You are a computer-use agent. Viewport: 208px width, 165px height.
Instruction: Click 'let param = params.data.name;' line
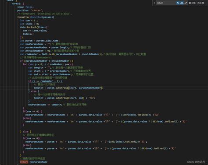40,41
